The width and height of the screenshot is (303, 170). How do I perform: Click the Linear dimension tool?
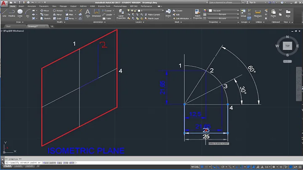click(x=107, y=11)
